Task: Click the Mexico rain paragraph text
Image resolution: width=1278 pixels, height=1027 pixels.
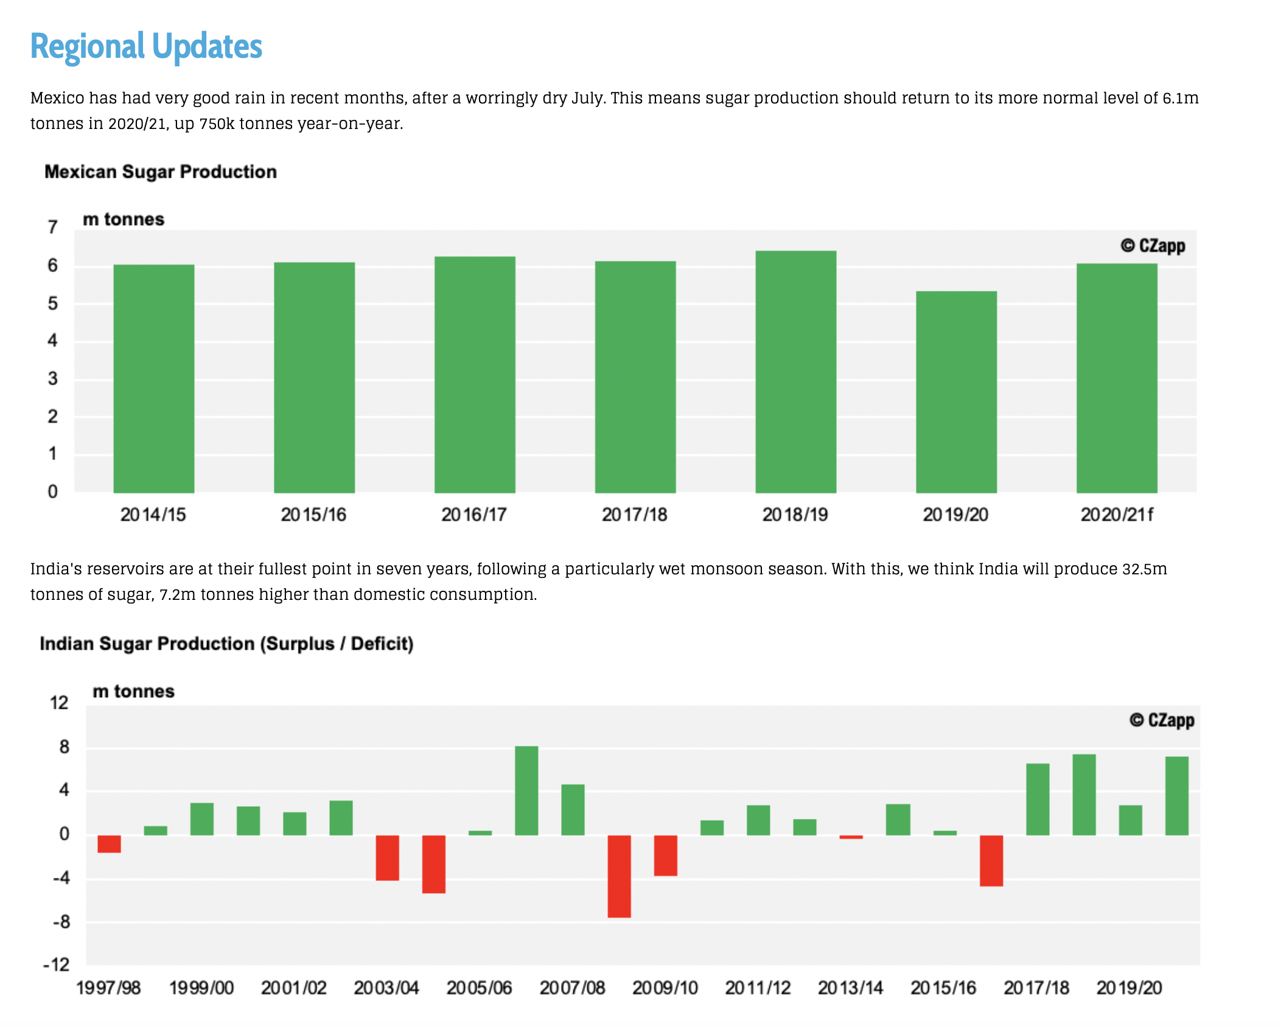Action: click(615, 111)
